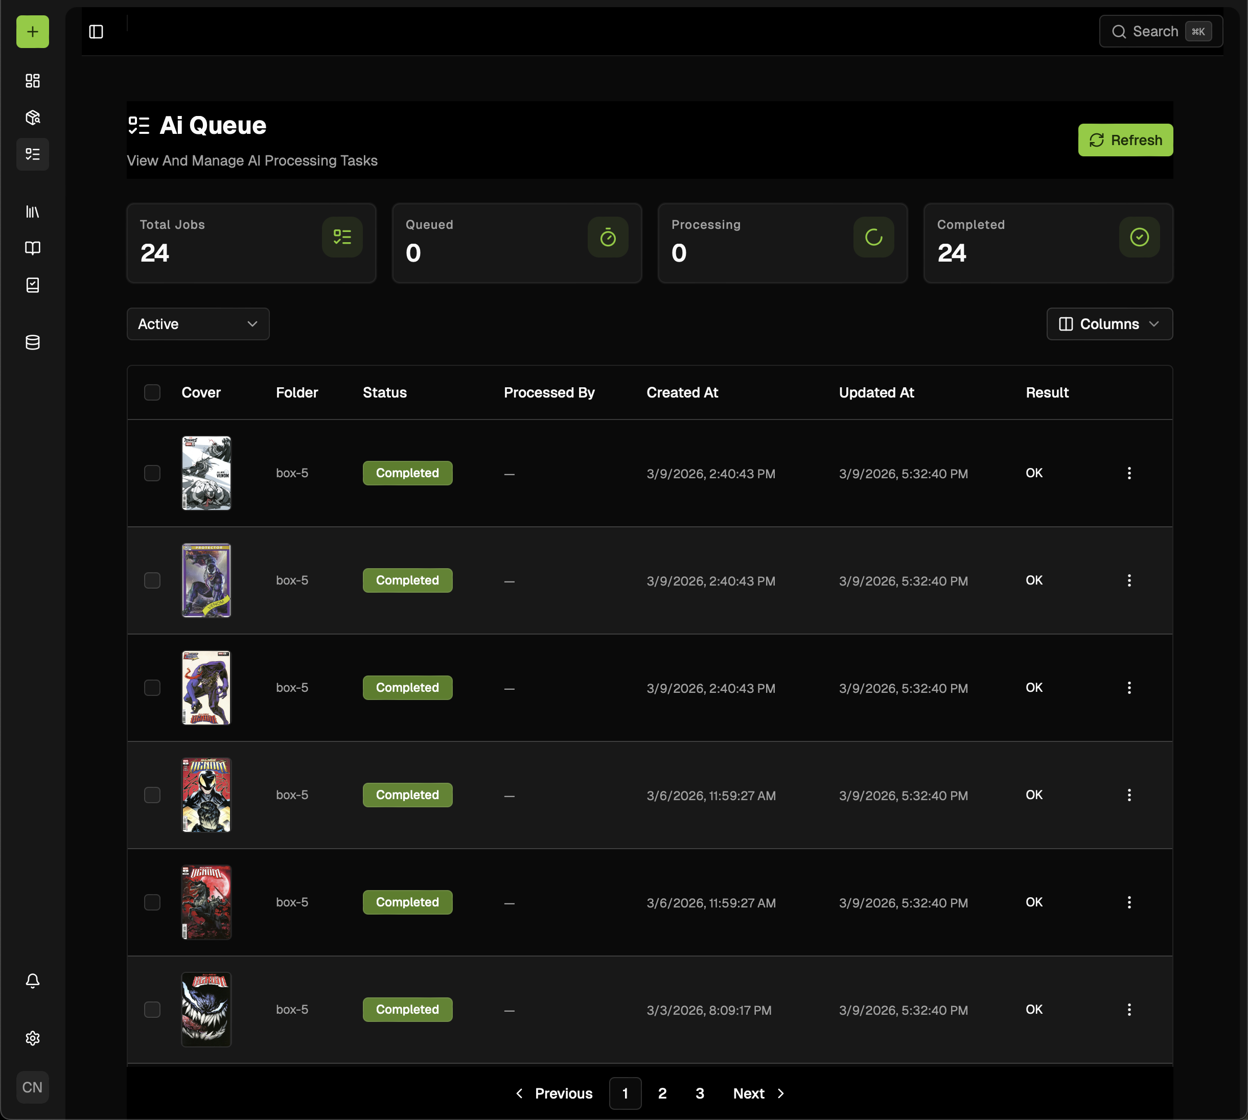Go to page 2 of the queue

(662, 1093)
